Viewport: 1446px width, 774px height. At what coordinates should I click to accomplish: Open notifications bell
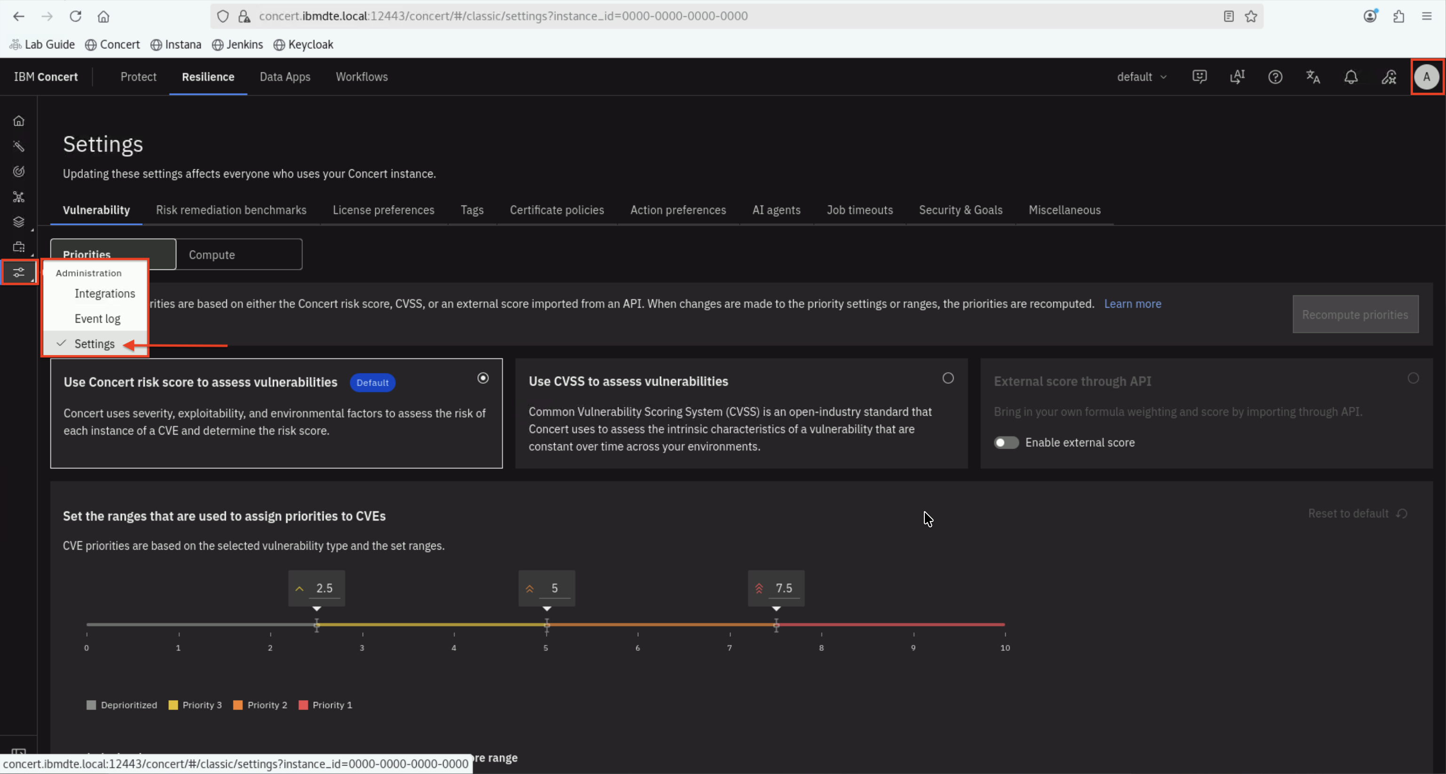(x=1351, y=76)
